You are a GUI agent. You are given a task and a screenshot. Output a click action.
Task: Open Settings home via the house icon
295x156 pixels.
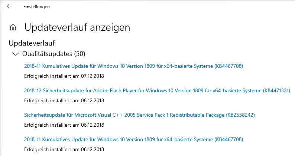point(13,27)
